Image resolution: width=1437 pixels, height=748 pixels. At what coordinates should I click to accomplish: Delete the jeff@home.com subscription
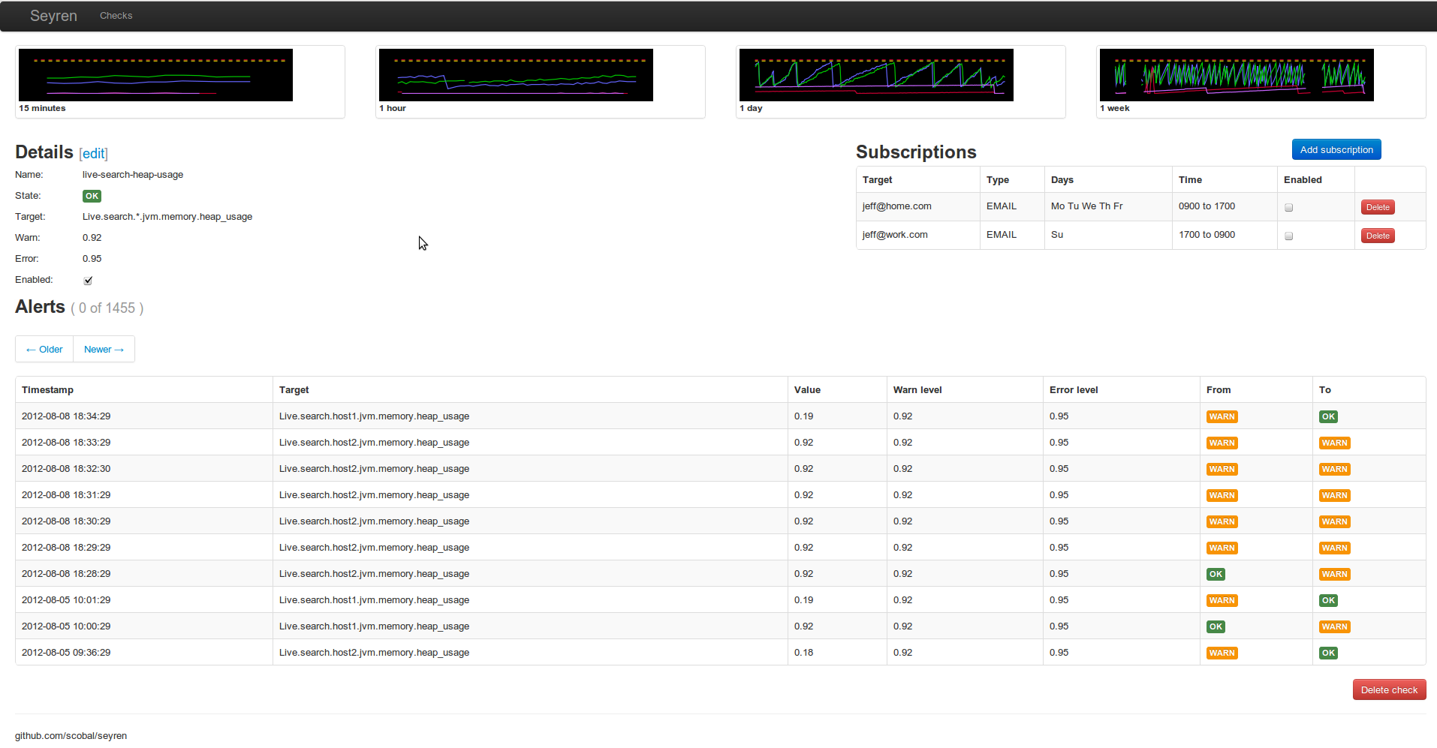tap(1378, 207)
